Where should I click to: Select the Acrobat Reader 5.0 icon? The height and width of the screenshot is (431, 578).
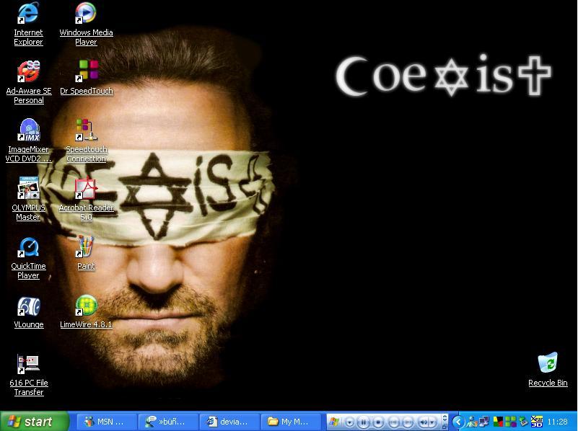click(x=87, y=199)
